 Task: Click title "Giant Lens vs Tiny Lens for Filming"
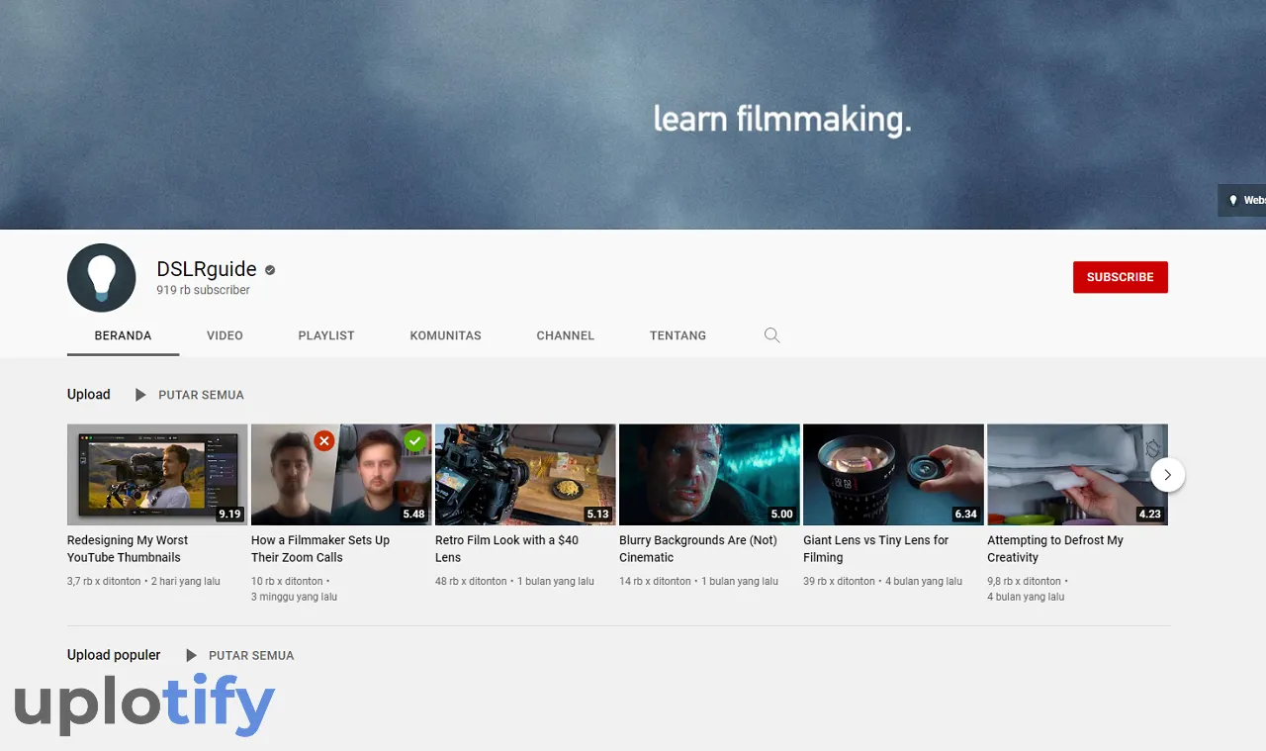point(875,549)
